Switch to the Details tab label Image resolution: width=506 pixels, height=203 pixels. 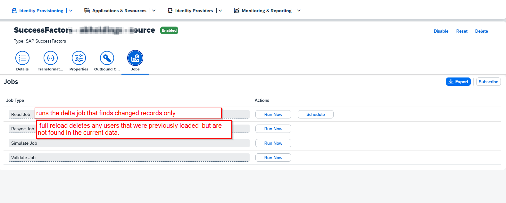pos(22,69)
